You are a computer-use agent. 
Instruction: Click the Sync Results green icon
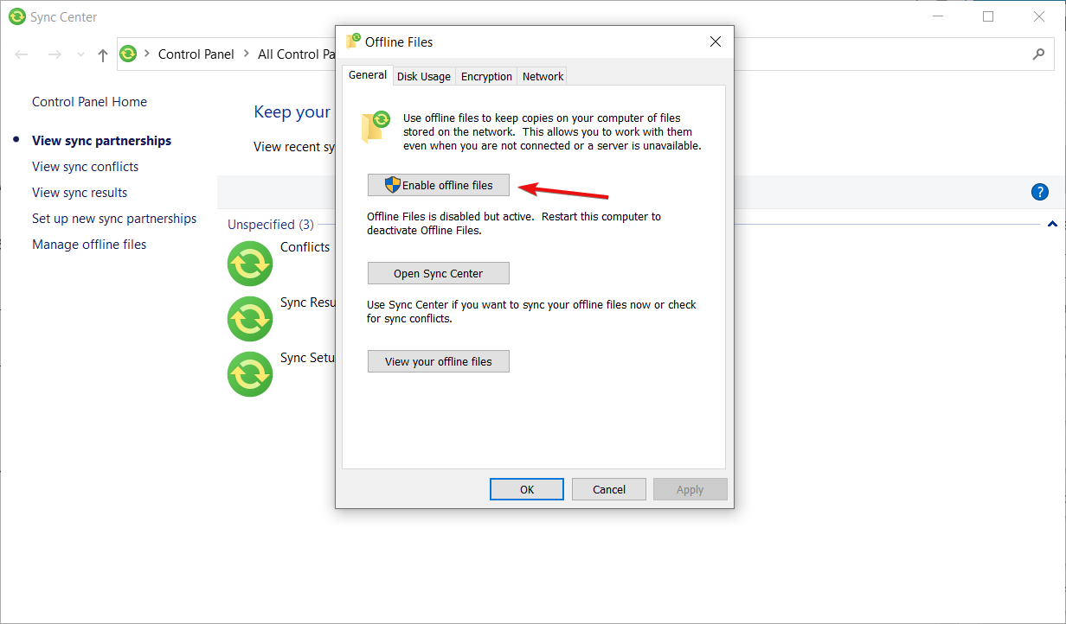pos(250,318)
